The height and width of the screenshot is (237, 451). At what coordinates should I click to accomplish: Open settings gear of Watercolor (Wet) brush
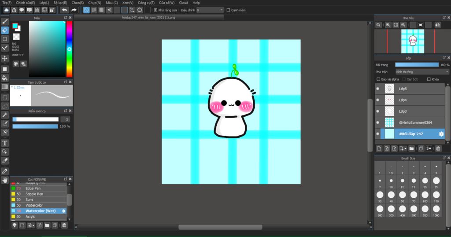click(x=63, y=211)
